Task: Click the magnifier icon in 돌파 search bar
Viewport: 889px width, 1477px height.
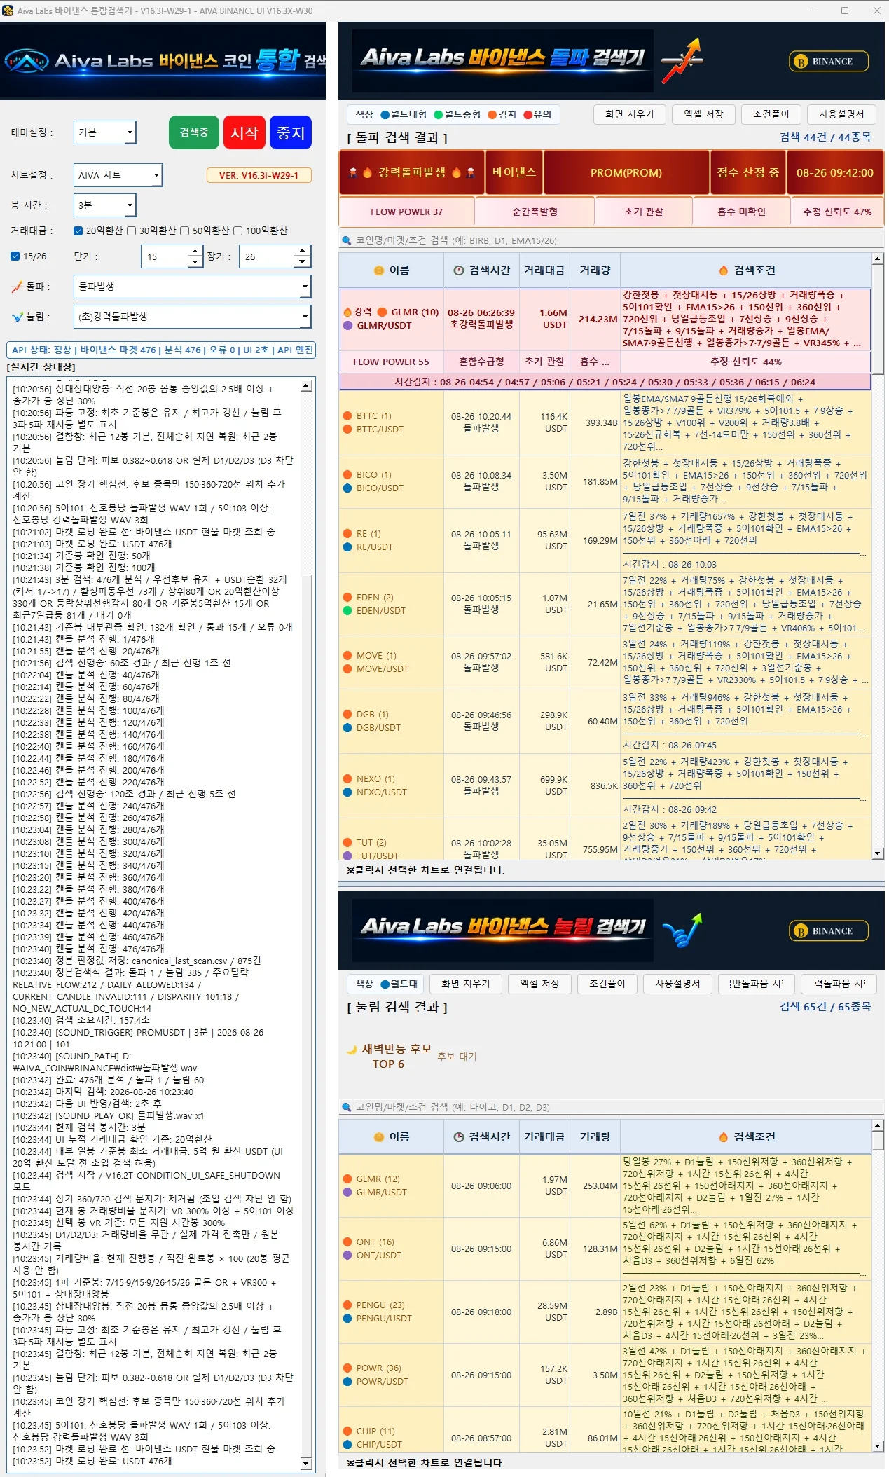Action: [346, 240]
